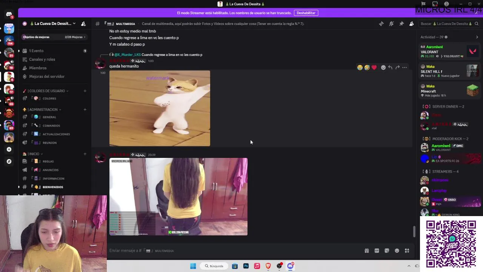483x272 pixels.
Task: Open Aaromiwnl's VALORANT activity card
Action: [x=450, y=51]
